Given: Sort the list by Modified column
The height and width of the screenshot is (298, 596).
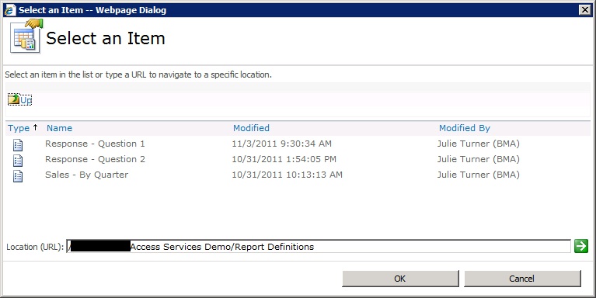Looking at the screenshot, I should 251,128.
